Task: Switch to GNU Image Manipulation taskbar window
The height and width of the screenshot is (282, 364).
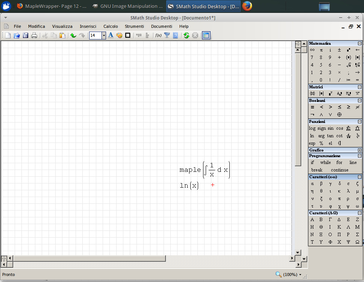Action: (128, 6)
